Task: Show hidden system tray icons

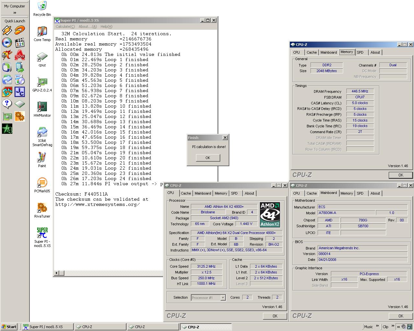Action: 398,327
